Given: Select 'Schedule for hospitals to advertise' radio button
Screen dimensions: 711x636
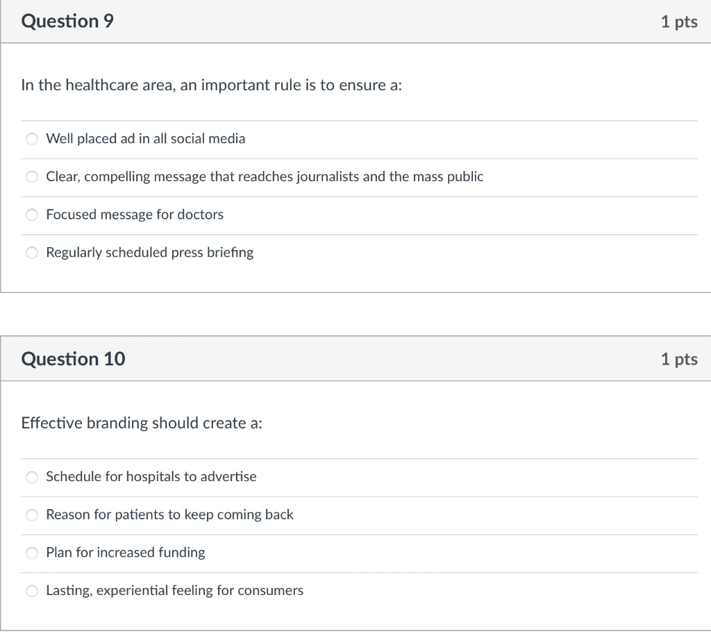Looking at the screenshot, I should [x=31, y=477].
